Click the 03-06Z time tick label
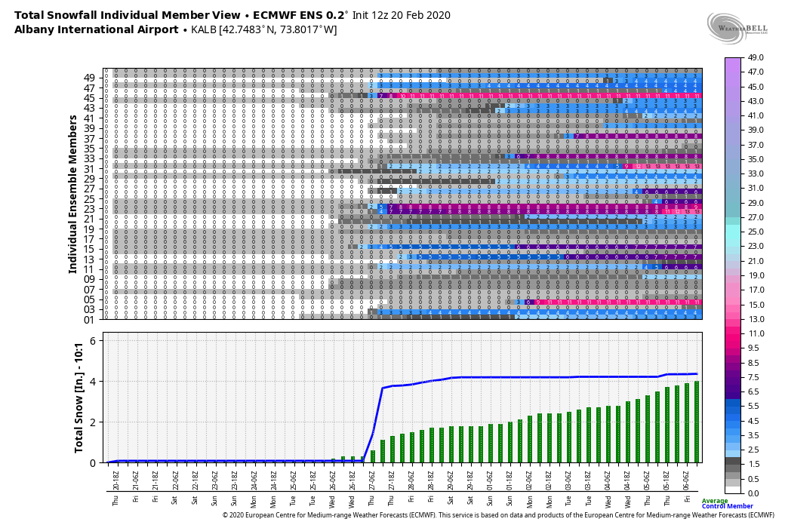The height and width of the screenshot is (525, 785). (568, 480)
